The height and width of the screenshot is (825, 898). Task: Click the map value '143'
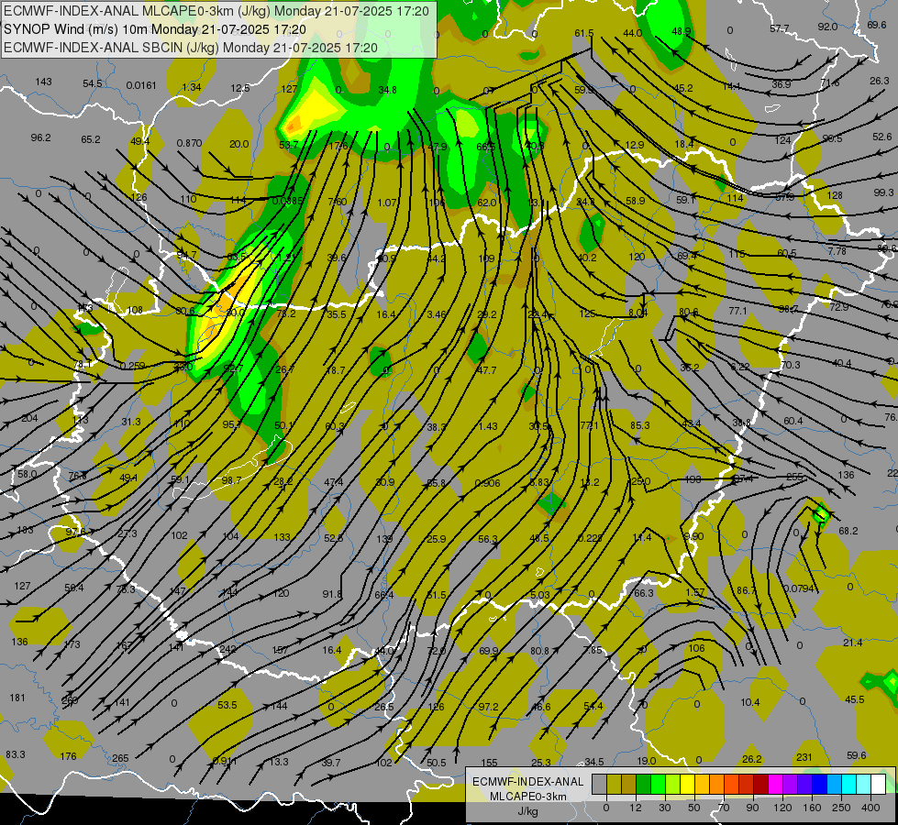coord(43,82)
